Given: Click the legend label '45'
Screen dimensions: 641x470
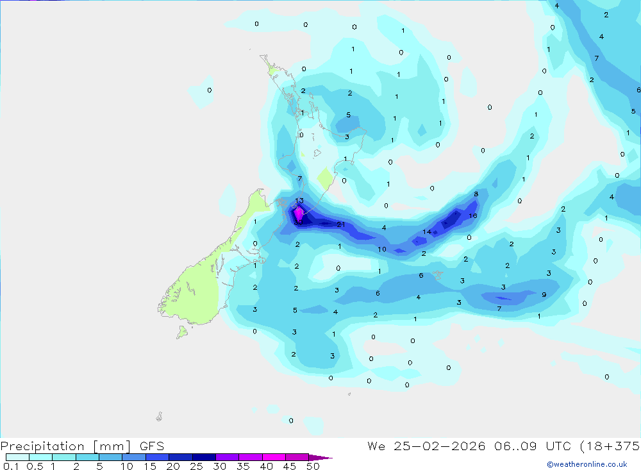Looking at the screenshot, I should [290, 466].
